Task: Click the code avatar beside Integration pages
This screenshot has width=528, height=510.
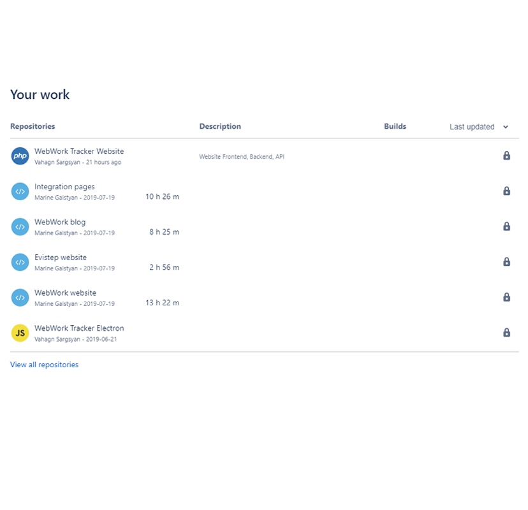Action: pyautogui.click(x=20, y=191)
